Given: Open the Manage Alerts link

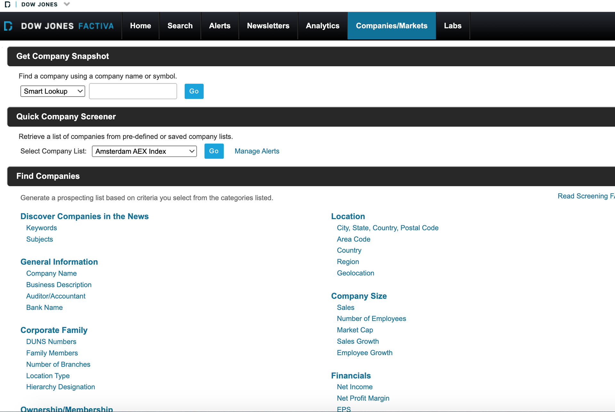Looking at the screenshot, I should click(x=257, y=151).
